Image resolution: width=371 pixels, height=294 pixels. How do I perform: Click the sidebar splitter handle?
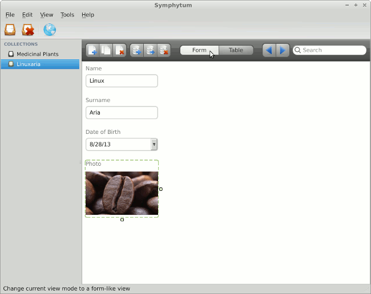(80, 162)
